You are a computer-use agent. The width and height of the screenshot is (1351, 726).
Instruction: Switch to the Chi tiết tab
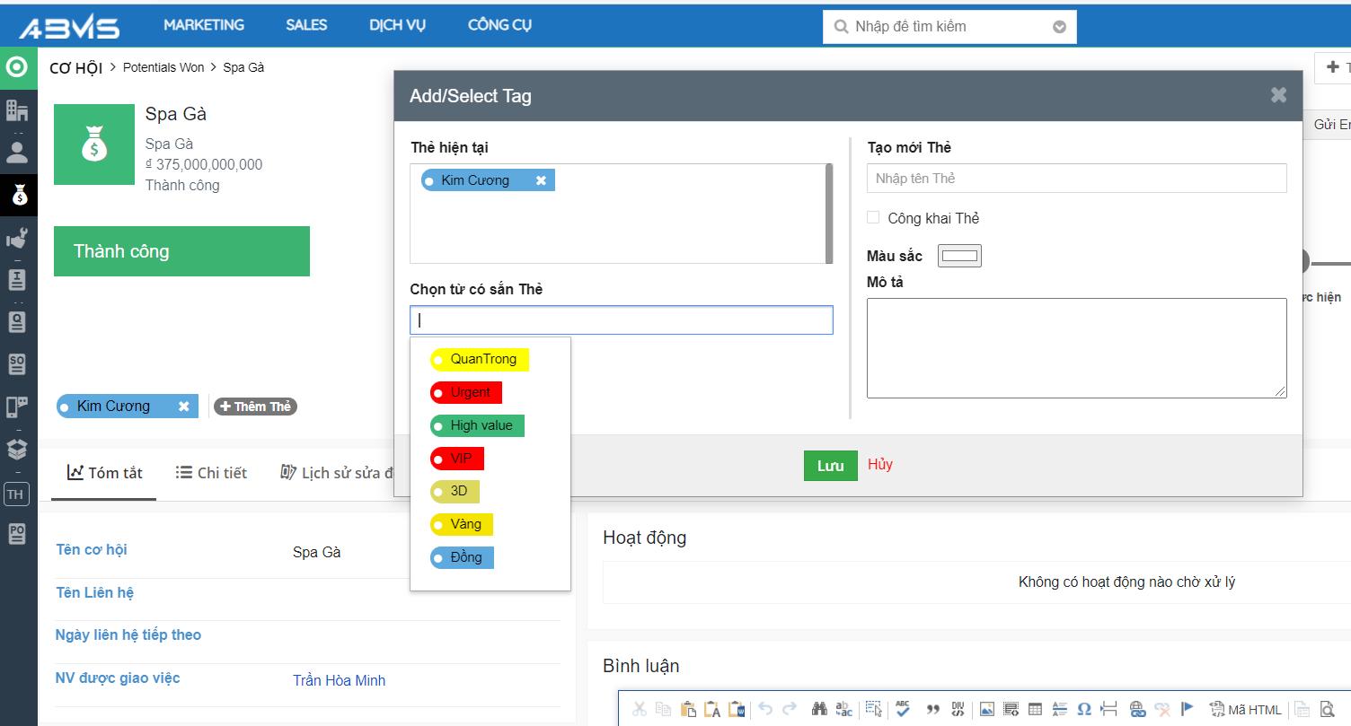pos(211,473)
